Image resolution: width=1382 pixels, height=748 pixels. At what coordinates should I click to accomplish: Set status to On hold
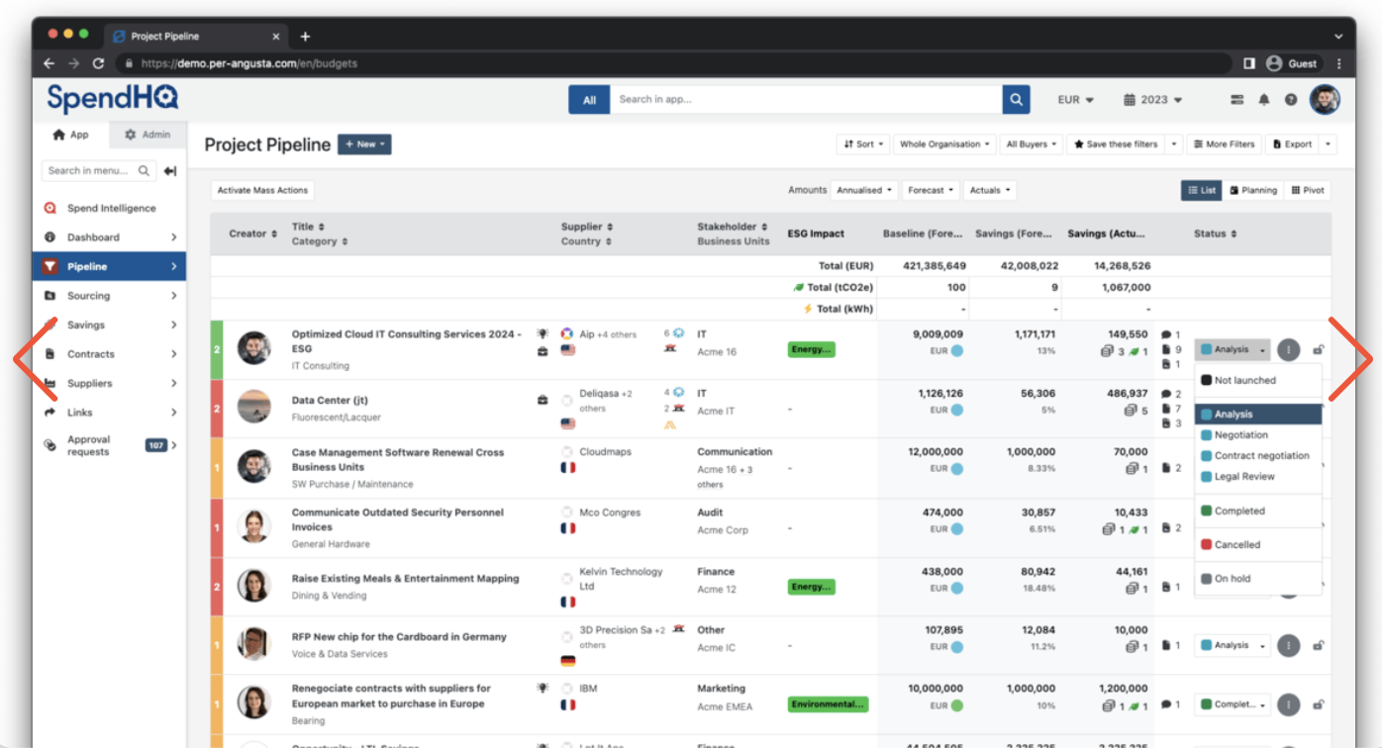tap(1258, 579)
